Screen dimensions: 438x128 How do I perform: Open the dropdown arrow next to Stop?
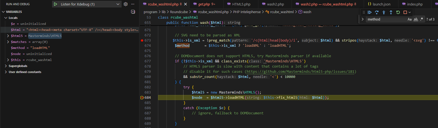[x=410, y=12]
